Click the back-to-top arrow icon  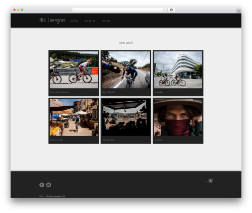pos(211,181)
